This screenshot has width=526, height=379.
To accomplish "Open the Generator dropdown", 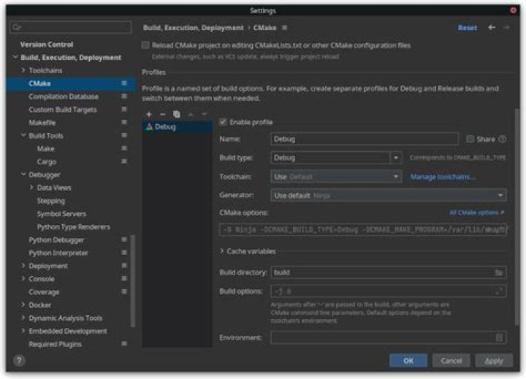I will 389,195.
